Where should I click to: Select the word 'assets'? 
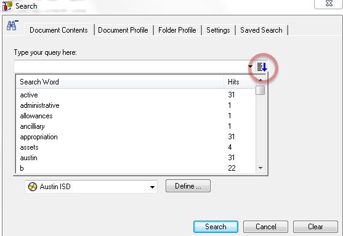coord(29,147)
